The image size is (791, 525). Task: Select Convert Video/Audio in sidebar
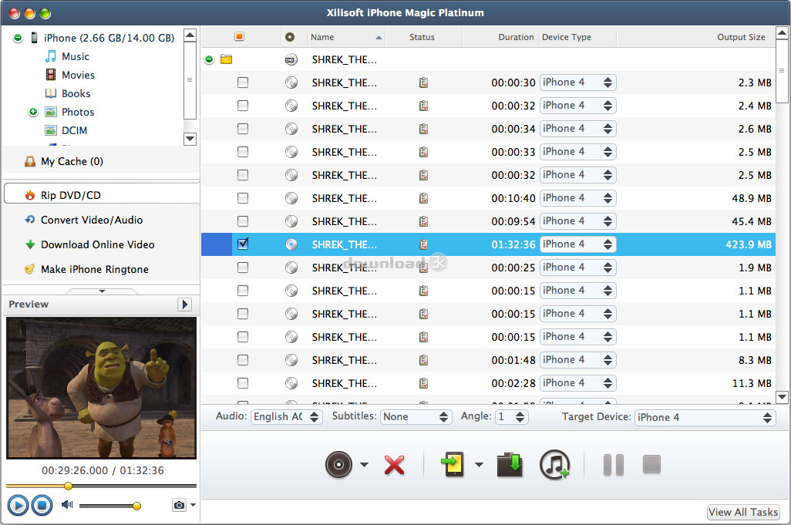coord(91,220)
